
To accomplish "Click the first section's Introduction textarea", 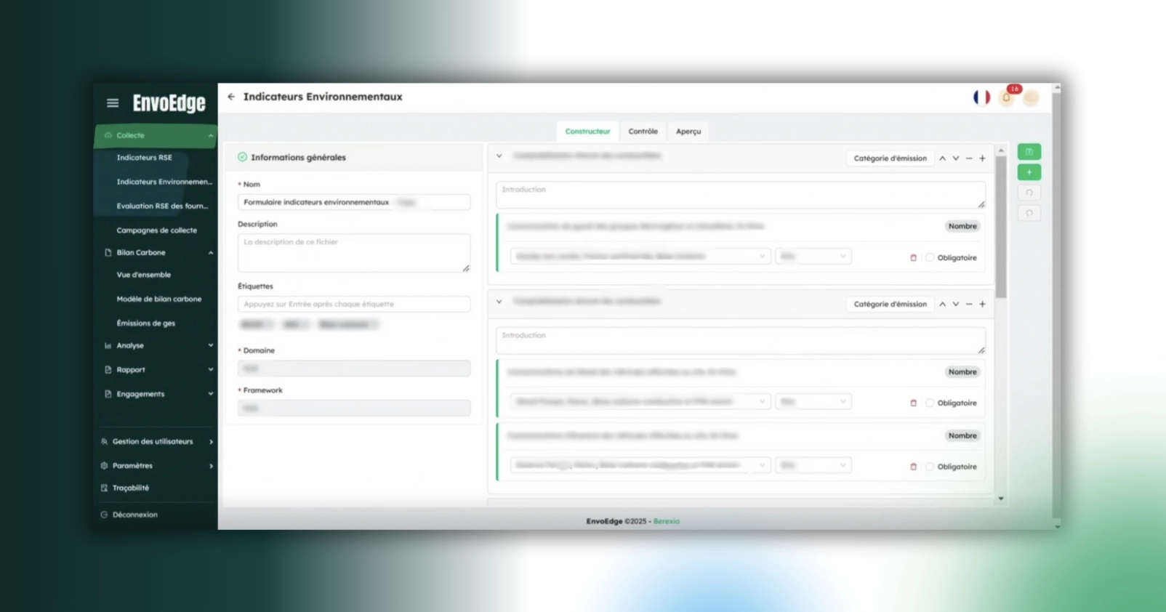I will 740,196.
